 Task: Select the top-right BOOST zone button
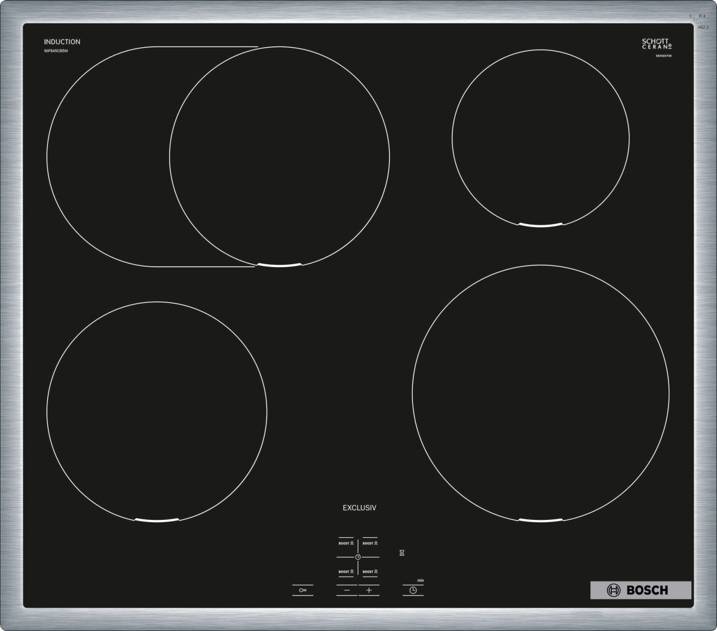pos(370,543)
